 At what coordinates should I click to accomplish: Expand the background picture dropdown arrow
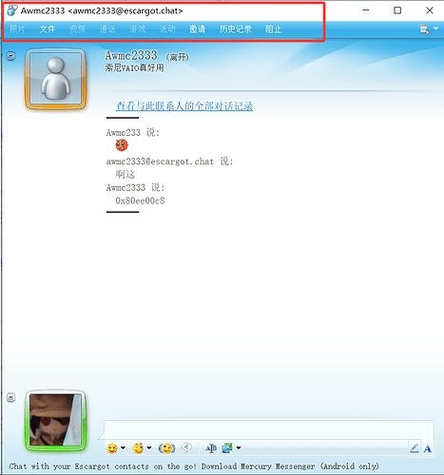(239, 447)
